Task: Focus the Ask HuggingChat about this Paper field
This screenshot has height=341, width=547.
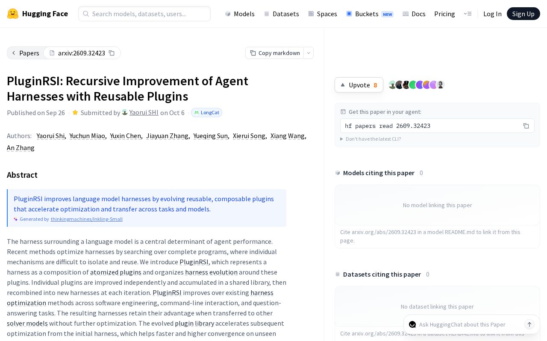Action: coord(470,324)
